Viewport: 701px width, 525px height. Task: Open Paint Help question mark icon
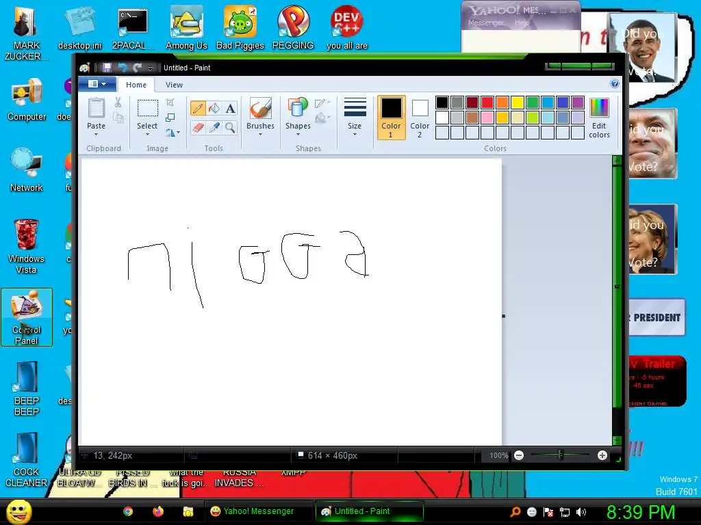pos(615,83)
